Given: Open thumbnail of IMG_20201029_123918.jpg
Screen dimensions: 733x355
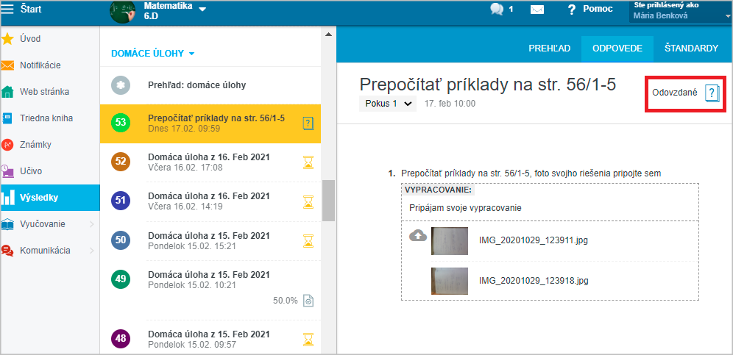Looking at the screenshot, I should (x=449, y=281).
